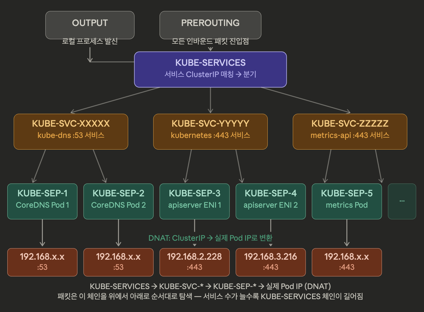
Task: Click the KUBE-SVC-XXXXX kube-dns box
Action: 71,132
